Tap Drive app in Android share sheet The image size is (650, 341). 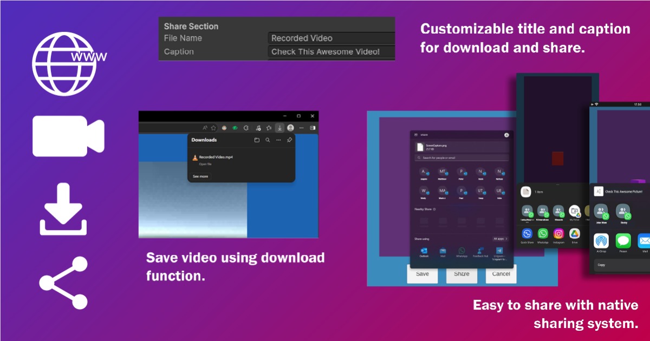[x=575, y=236]
